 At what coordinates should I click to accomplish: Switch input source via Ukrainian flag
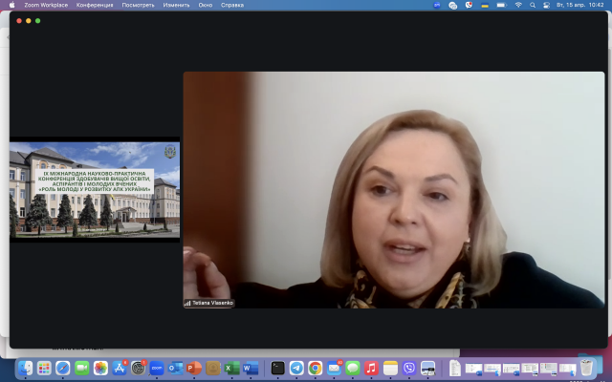485,5
